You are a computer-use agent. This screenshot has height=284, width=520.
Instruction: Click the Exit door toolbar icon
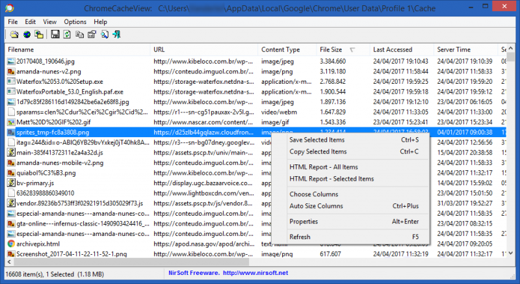[x=115, y=34]
